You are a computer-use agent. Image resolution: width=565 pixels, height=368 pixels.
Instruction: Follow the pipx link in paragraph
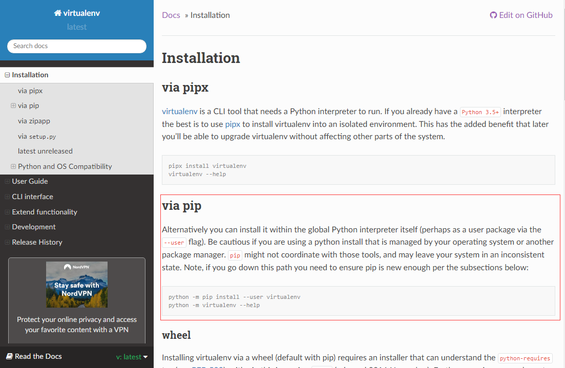(233, 124)
